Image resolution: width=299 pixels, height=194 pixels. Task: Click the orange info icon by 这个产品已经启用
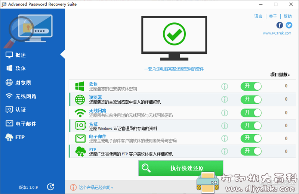[x=73, y=187]
